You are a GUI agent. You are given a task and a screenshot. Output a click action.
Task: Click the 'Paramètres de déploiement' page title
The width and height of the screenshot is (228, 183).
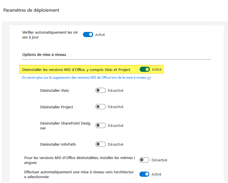point(31,10)
